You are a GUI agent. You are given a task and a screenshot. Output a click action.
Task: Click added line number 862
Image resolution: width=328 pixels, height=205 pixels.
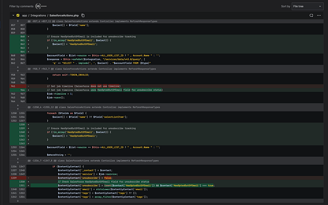pos(22,44)
